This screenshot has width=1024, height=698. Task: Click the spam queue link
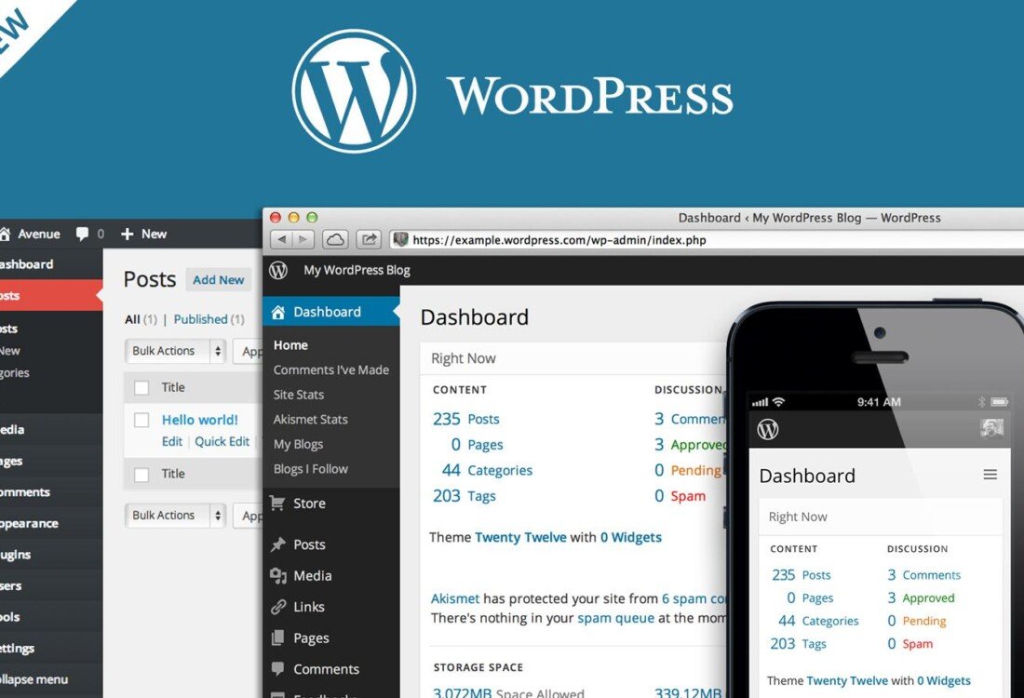[x=616, y=618]
